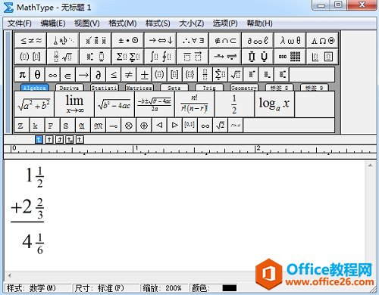Image resolution: width=379 pixels, height=295 pixels.
Task: Open underbar and overbar templates palette
Action: tap(193, 57)
